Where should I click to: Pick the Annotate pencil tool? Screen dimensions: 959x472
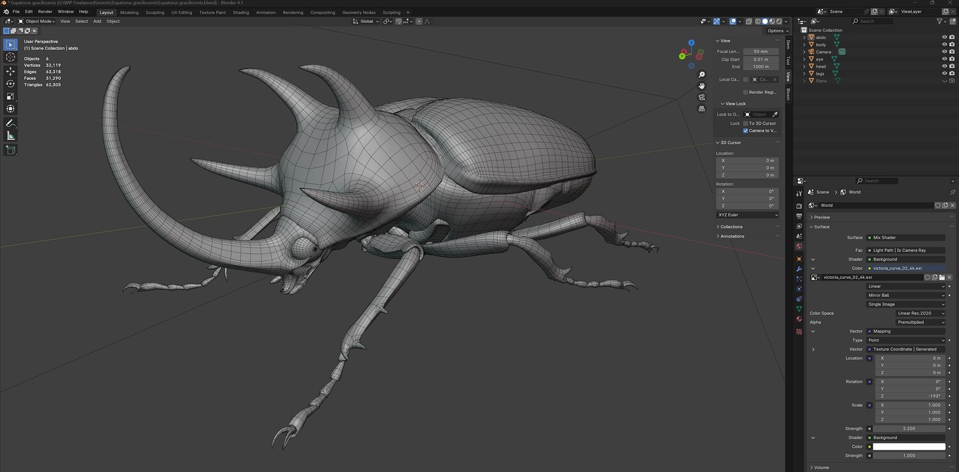pyautogui.click(x=10, y=123)
